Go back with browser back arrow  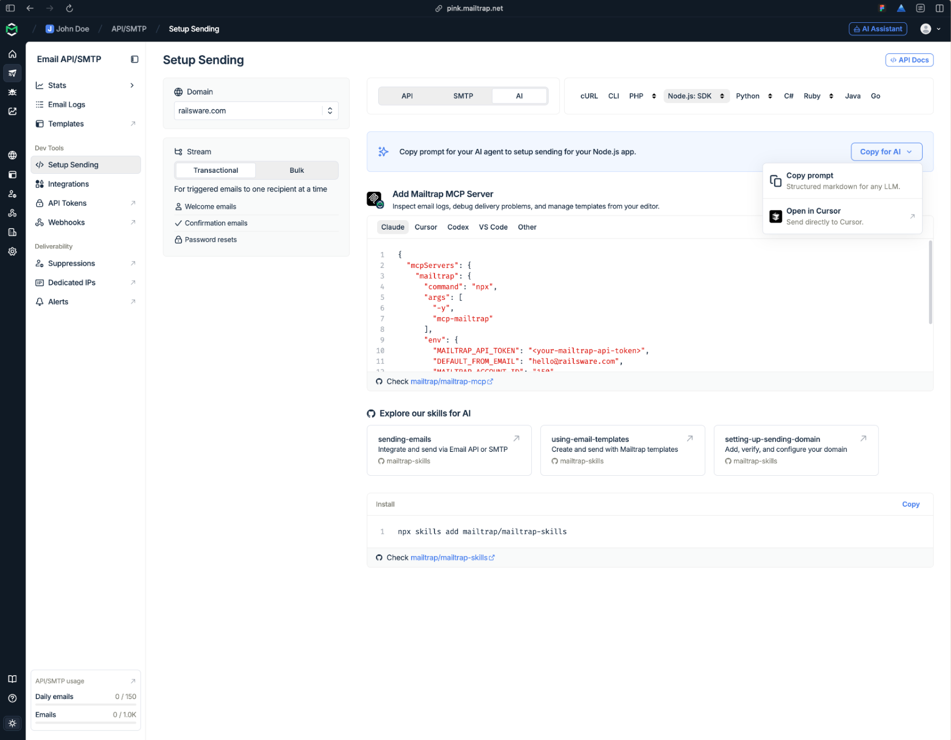[30, 8]
